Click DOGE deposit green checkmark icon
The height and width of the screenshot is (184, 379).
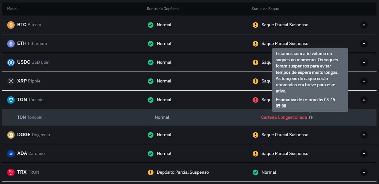[151, 135]
